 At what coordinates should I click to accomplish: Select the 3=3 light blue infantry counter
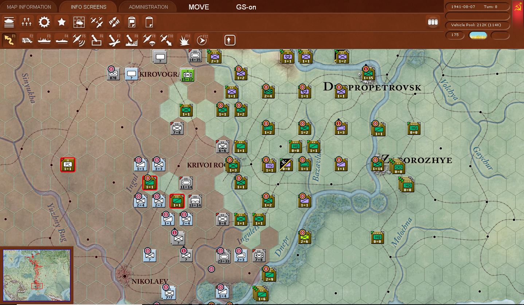159,164
